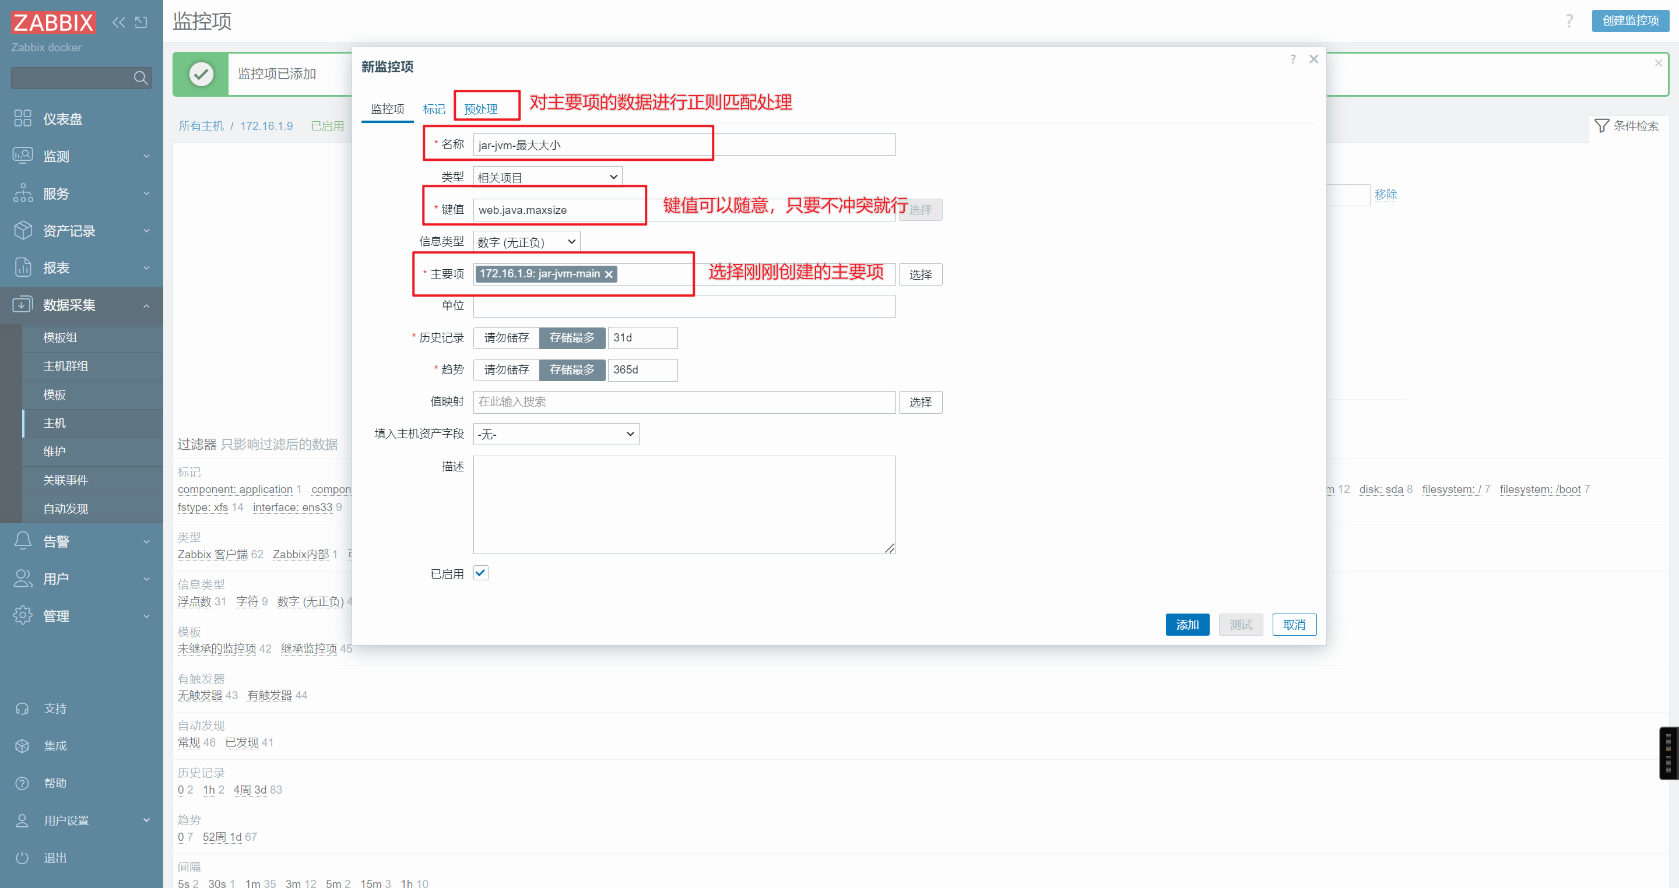Click into the 描述 text area
Viewport: 1679px width, 888px height.
(684, 505)
